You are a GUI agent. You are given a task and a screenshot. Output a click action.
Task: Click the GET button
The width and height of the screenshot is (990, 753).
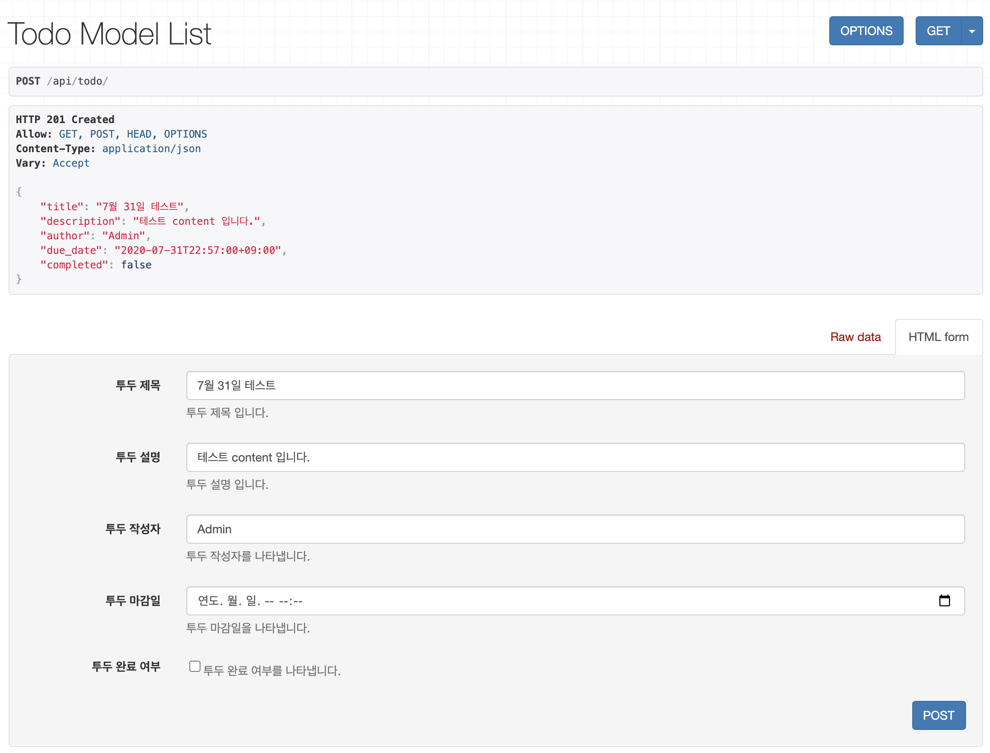938,31
